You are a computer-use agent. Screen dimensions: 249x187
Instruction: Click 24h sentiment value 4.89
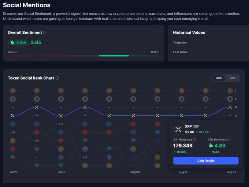tap(220, 145)
